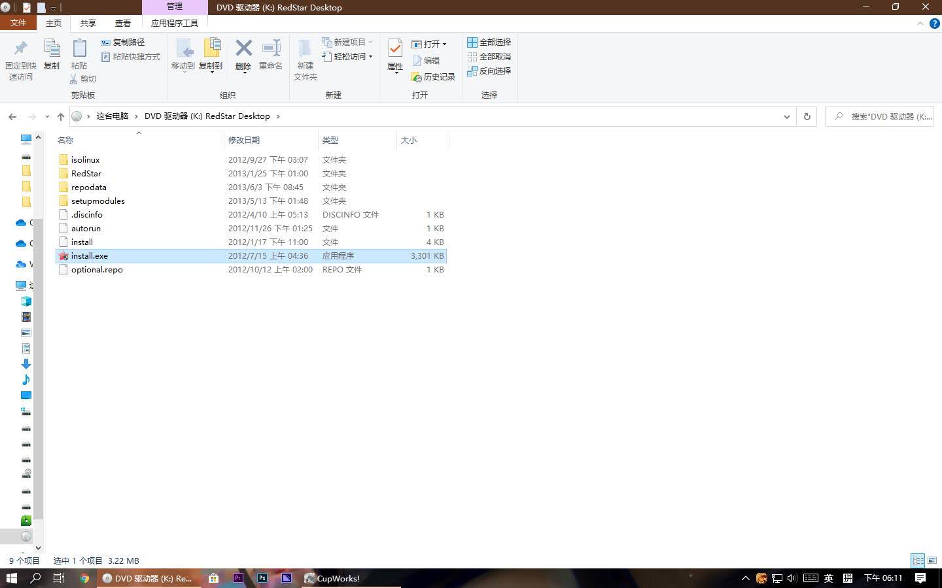Open taskbar Search magnifier
This screenshot has width=942, height=588.
pyautogui.click(x=36, y=578)
